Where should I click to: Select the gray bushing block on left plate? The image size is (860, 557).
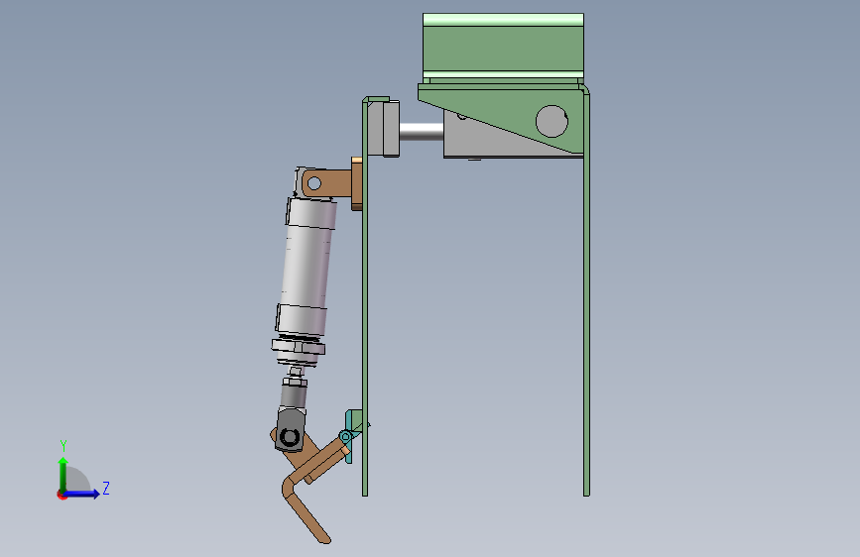click(383, 128)
